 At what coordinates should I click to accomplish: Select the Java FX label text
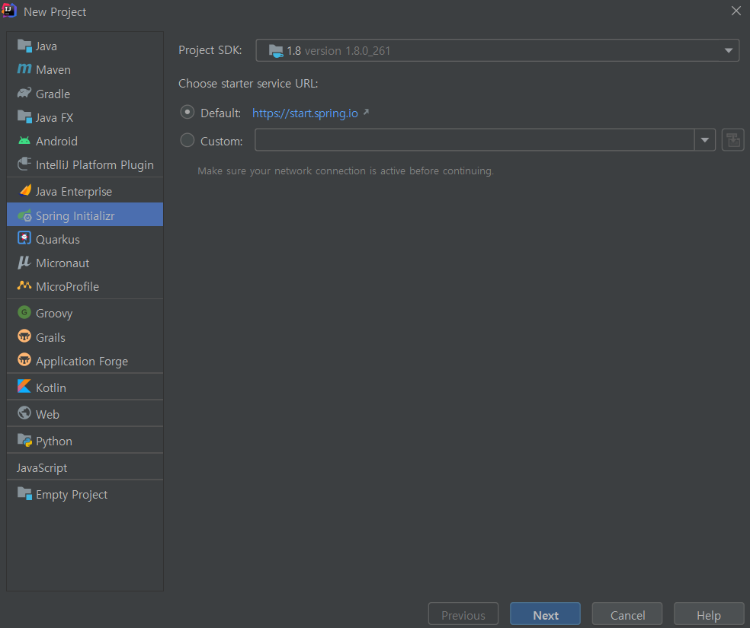(x=55, y=117)
